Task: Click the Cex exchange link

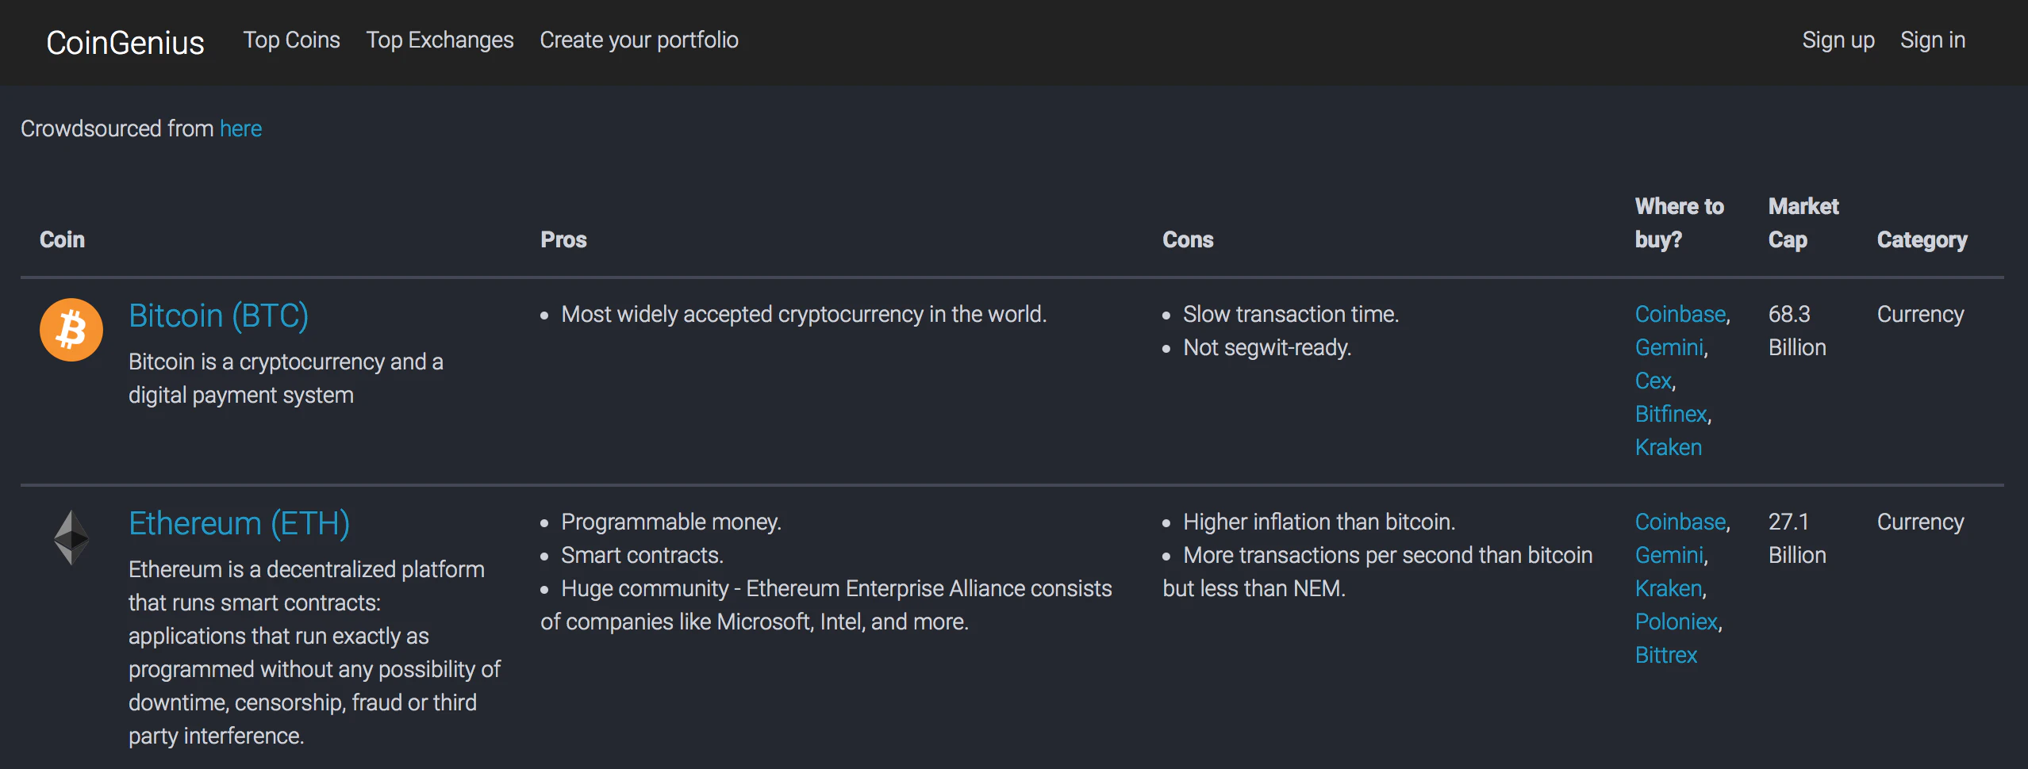Action: (x=1653, y=381)
